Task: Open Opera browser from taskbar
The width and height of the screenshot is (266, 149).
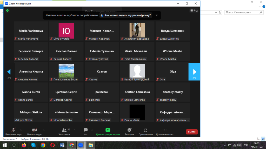Action: tap(52, 145)
